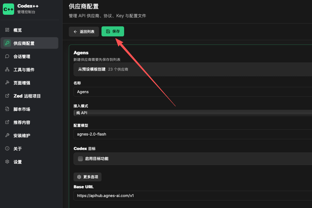Click the 接入模式 label
Screen dimensions: 312x208
tap(81, 106)
